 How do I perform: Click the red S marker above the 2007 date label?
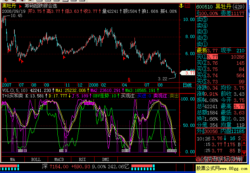pyautogui.click(x=5, y=80)
